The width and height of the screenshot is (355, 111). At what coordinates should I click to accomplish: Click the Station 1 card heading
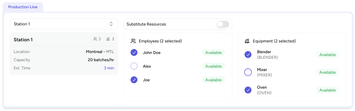pyautogui.click(x=23, y=40)
